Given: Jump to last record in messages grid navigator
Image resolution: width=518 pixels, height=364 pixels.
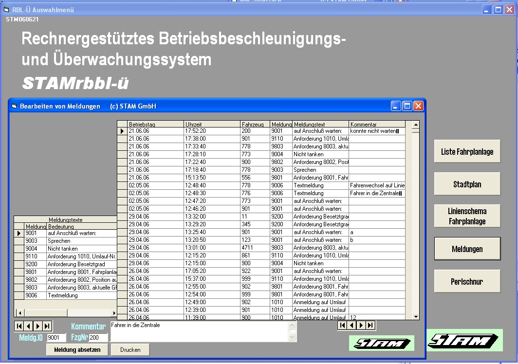Looking at the screenshot, I should point(370,325).
